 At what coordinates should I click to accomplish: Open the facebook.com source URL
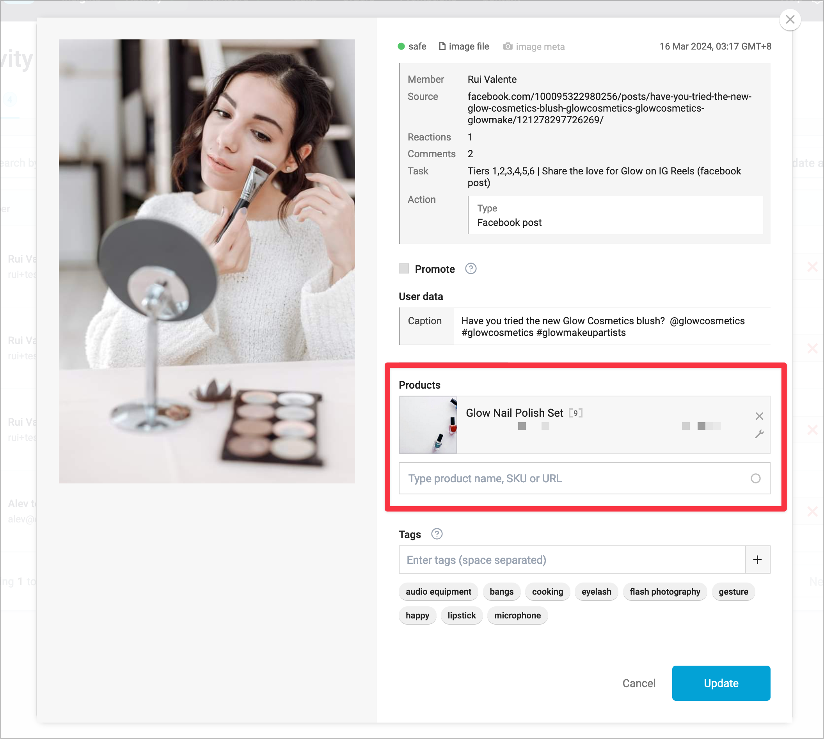coord(609,108)
